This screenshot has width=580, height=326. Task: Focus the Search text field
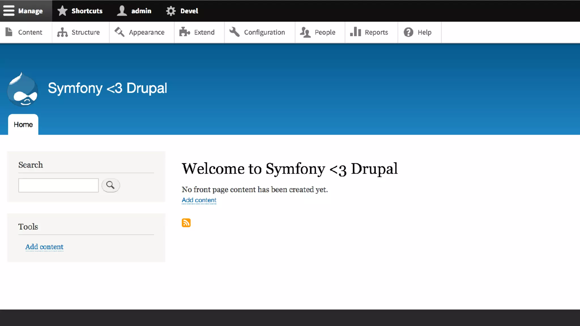tap(58, 185)
